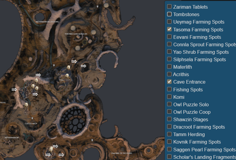Check the Owl Puzzle Solo box

point(169,104)
